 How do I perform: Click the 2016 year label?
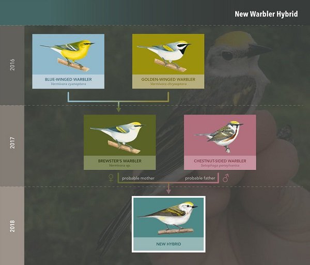tap(12, 65)
